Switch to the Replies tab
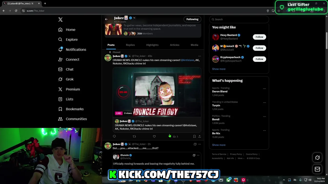Viewport: 328px width, 184px height. [130, 45]
